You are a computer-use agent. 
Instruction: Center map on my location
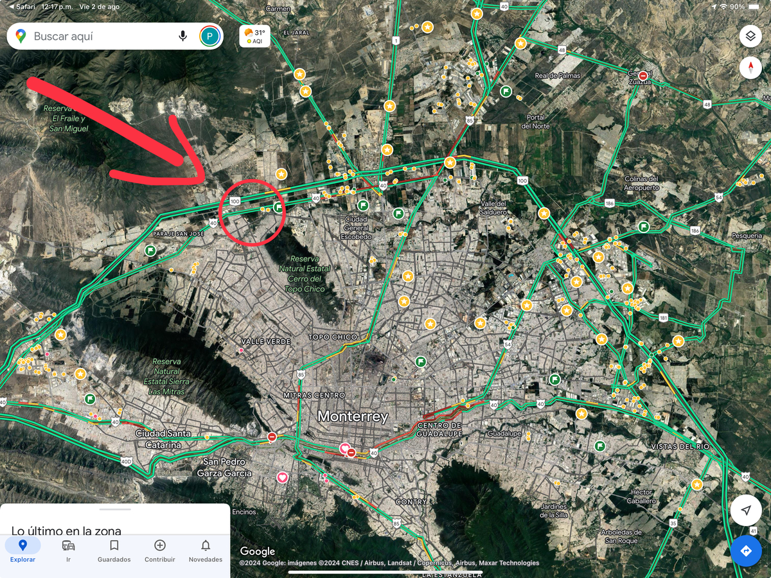pyautogui.click(x=745, y=511)
